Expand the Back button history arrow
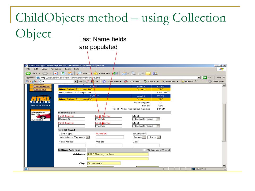 40,73
